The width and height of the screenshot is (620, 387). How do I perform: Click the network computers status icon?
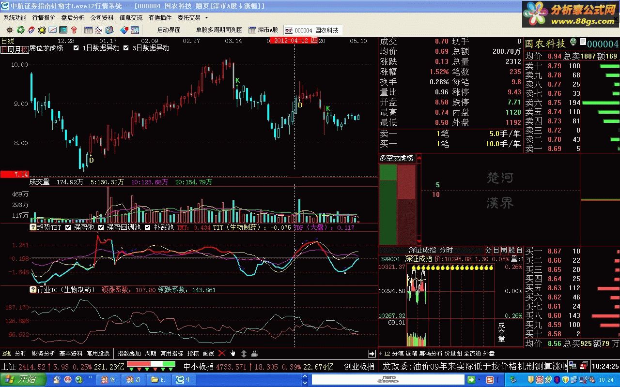tap(573, 366)
